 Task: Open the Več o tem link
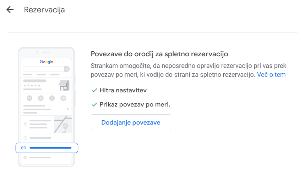[271, 75]
